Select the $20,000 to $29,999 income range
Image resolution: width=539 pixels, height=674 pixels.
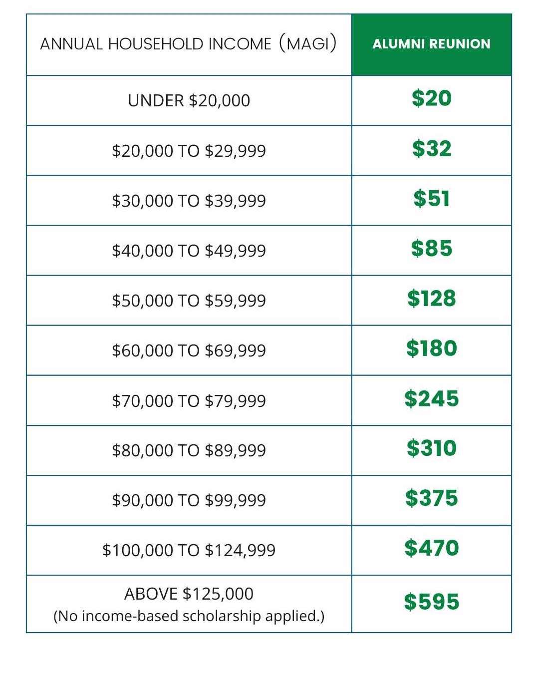[x=189, y=151]
